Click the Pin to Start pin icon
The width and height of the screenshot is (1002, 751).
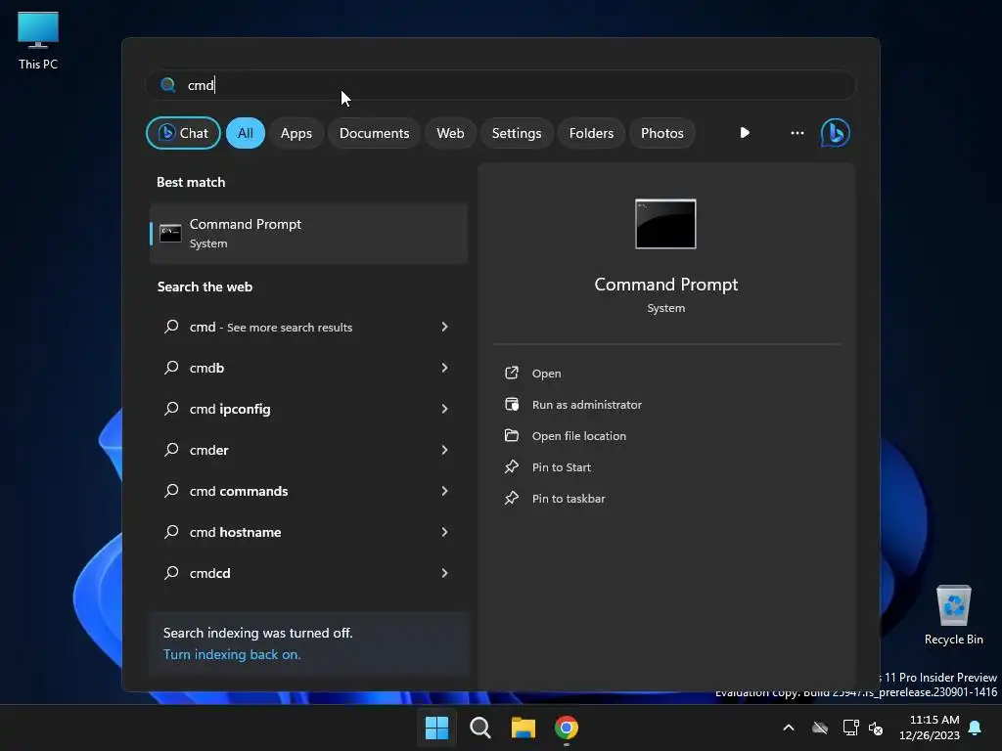511,466
